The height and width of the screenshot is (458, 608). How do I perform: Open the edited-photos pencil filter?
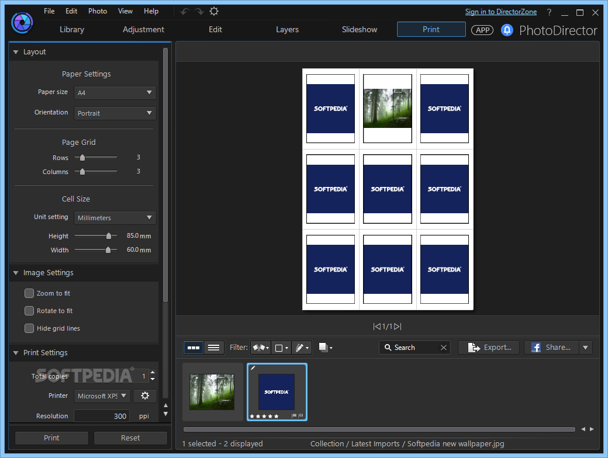coord(302,348)
